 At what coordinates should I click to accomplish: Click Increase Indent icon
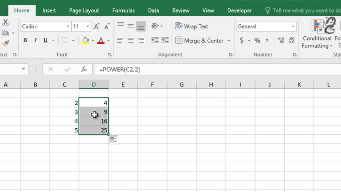(165, 40)
